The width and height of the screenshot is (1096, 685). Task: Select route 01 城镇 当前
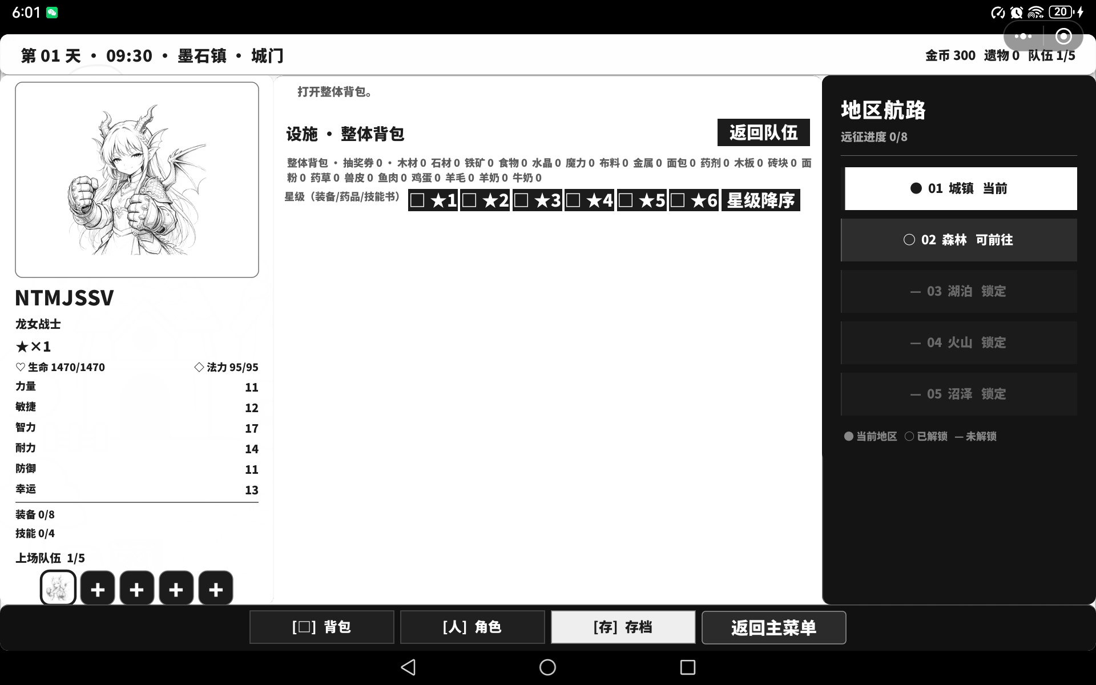[x=960, y=188]
